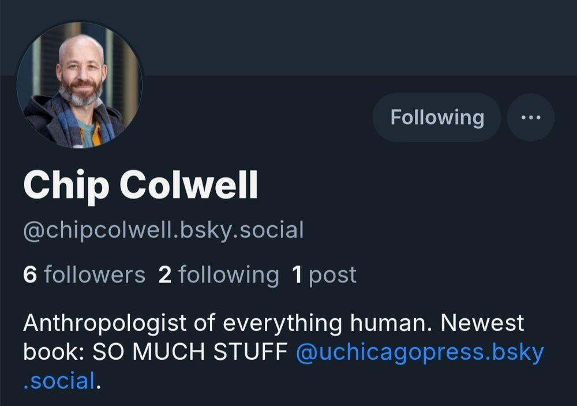This screenshot has width=577, height=406.
Task: Click the blue .social link ending
Action: click(59, 381)
